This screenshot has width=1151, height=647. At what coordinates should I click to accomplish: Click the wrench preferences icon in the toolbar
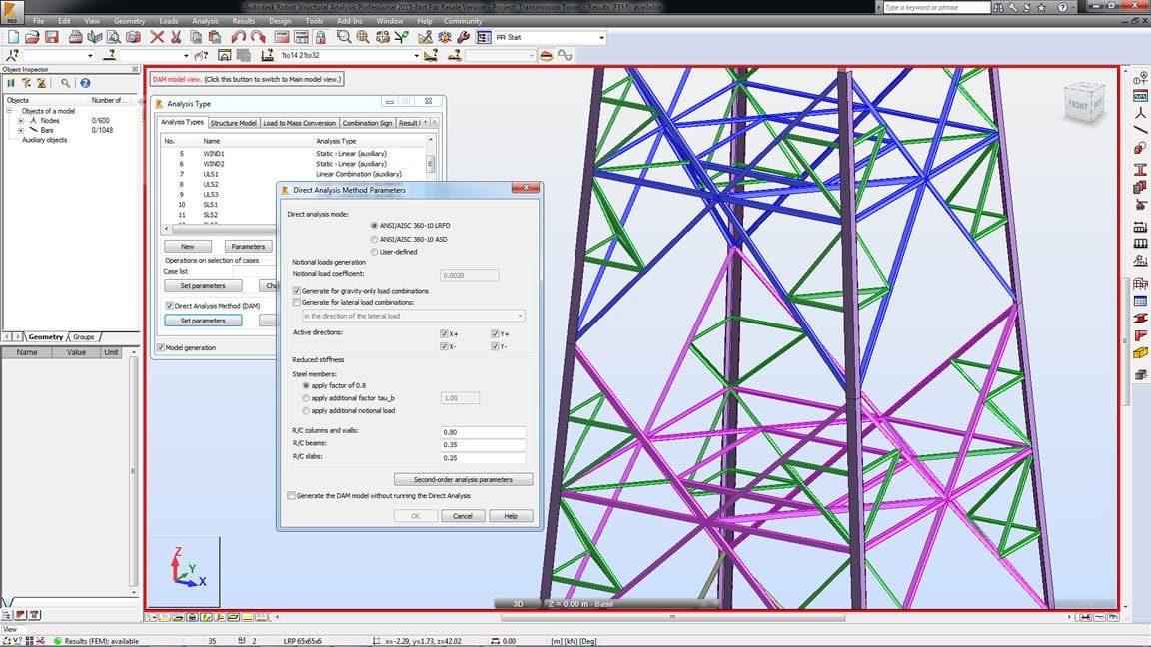(462, 37)
